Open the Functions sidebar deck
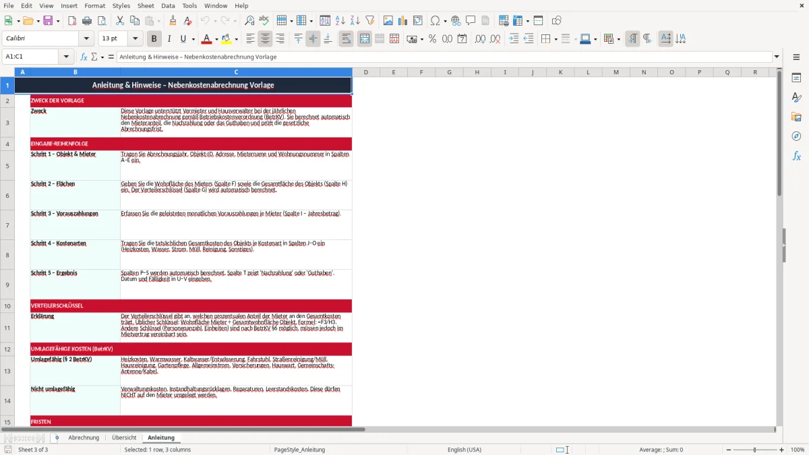The width and height of the screenshot is (809, 455). 796,156
